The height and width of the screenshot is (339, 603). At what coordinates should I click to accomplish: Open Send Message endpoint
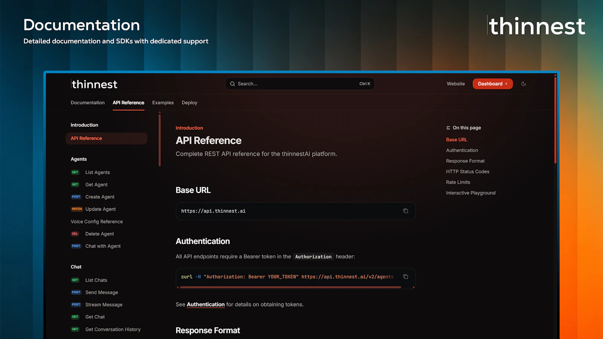pyautogui.click(x=102, y=292)
